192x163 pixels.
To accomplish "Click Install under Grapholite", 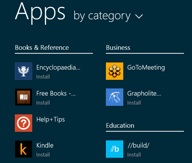I will (x=134, y=103).
